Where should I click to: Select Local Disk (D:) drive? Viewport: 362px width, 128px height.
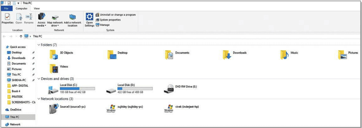click(129, 89)
